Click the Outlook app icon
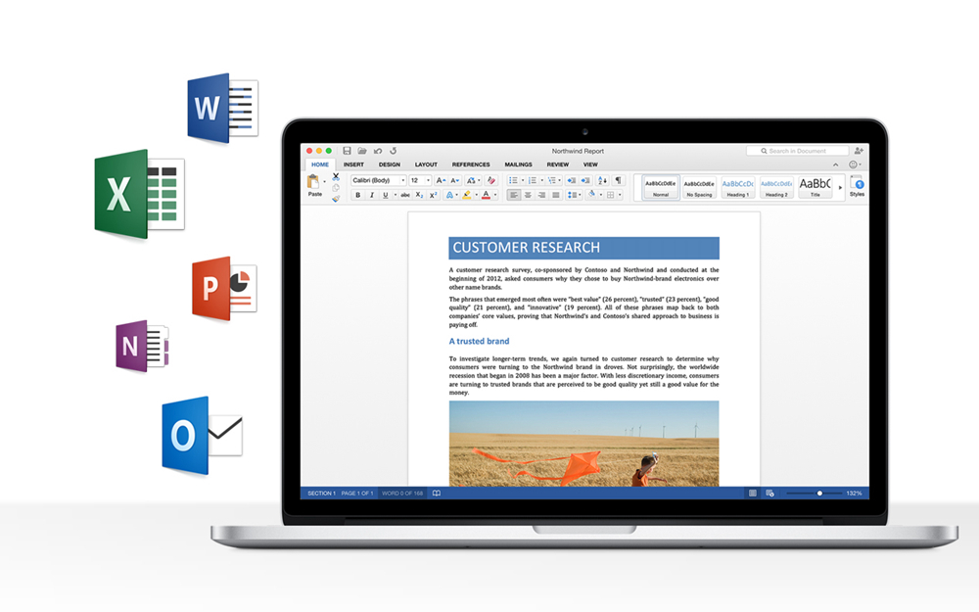Viewport: 979px width, 612px height. (x=202, y=436)
